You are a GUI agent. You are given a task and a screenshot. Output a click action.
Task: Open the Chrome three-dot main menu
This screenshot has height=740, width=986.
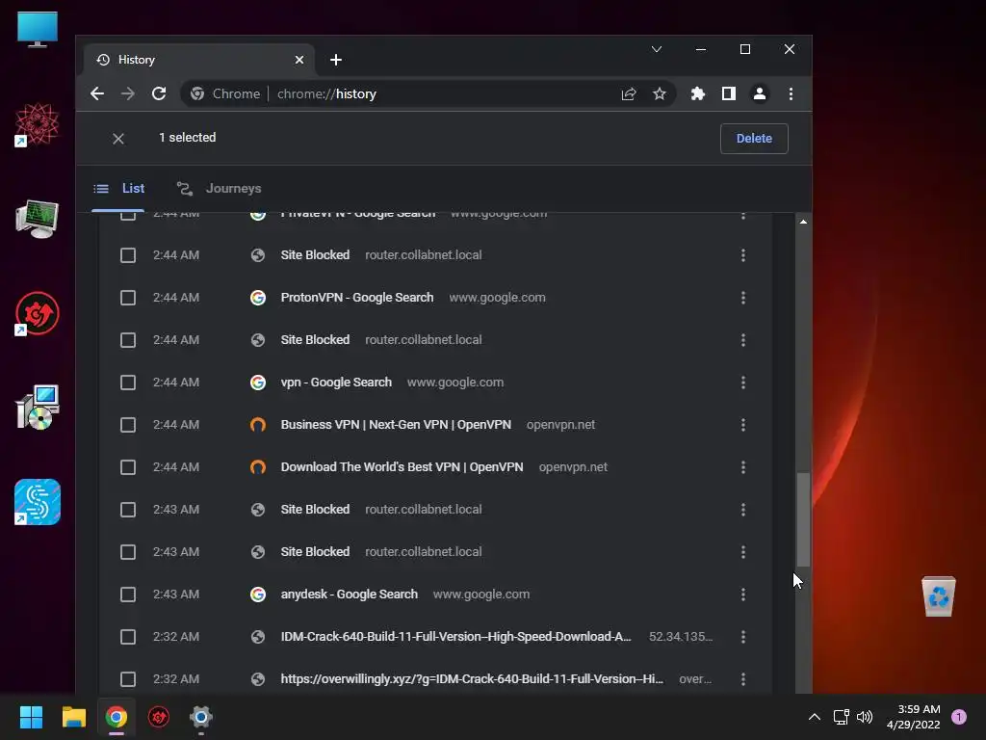[791, 93]
